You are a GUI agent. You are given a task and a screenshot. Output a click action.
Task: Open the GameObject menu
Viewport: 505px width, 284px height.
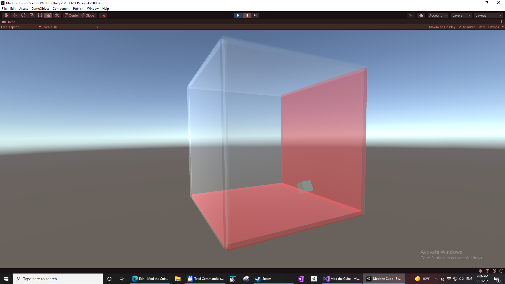pos(40,8)
